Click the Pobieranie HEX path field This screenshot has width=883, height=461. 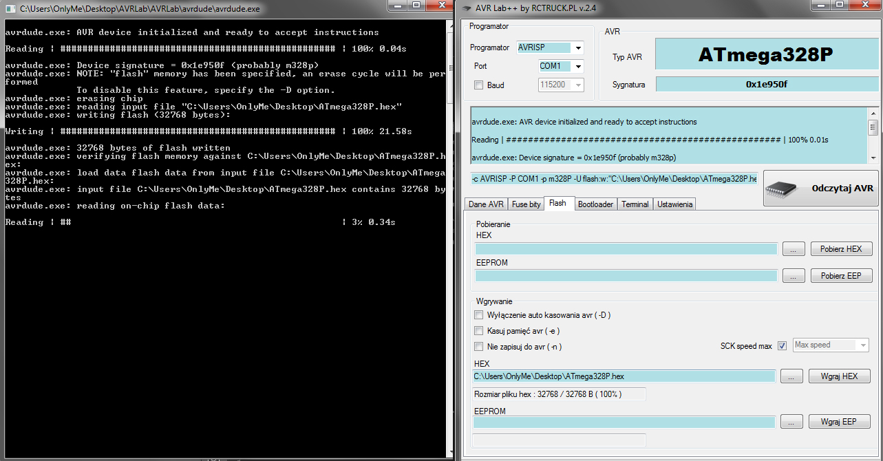click(626, 249)
